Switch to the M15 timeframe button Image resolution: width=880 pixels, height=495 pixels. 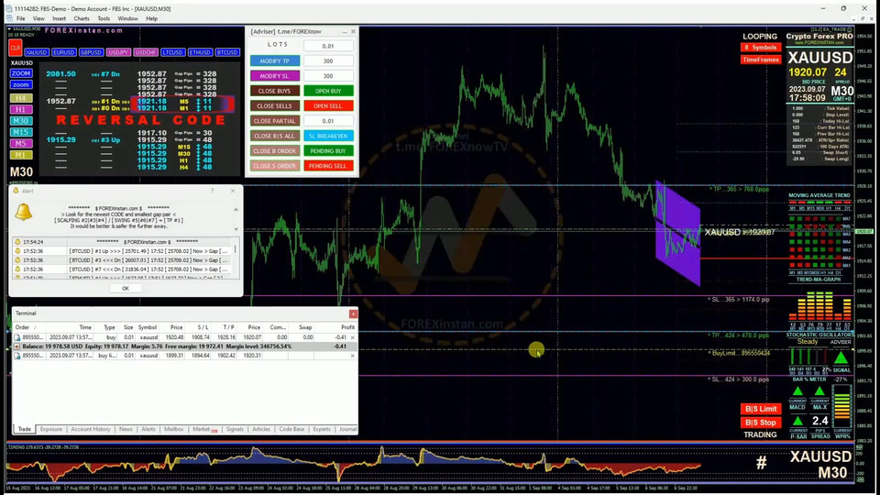coord(21,132)
